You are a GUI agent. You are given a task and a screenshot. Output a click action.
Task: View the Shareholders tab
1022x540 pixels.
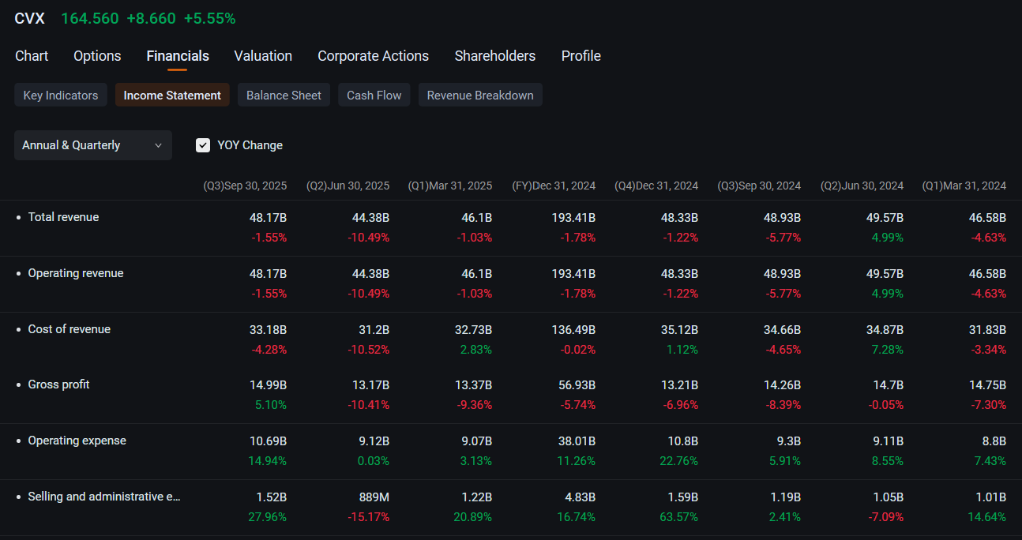495,56
